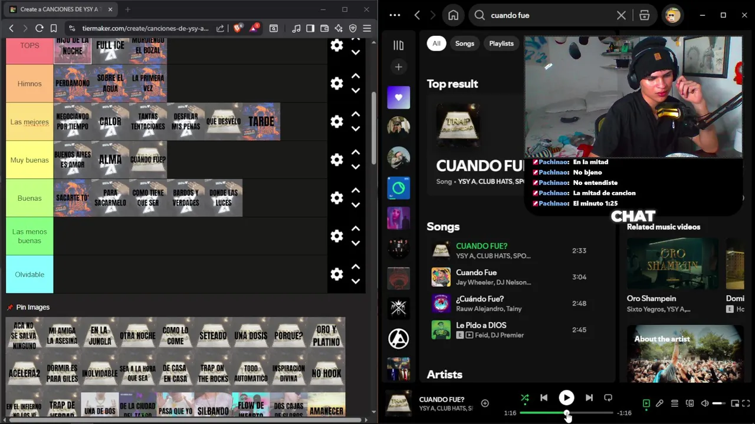This screenshot has width=755, height=424.
Task: Open the Brave Wallet icon
Action: click(324, 28)
